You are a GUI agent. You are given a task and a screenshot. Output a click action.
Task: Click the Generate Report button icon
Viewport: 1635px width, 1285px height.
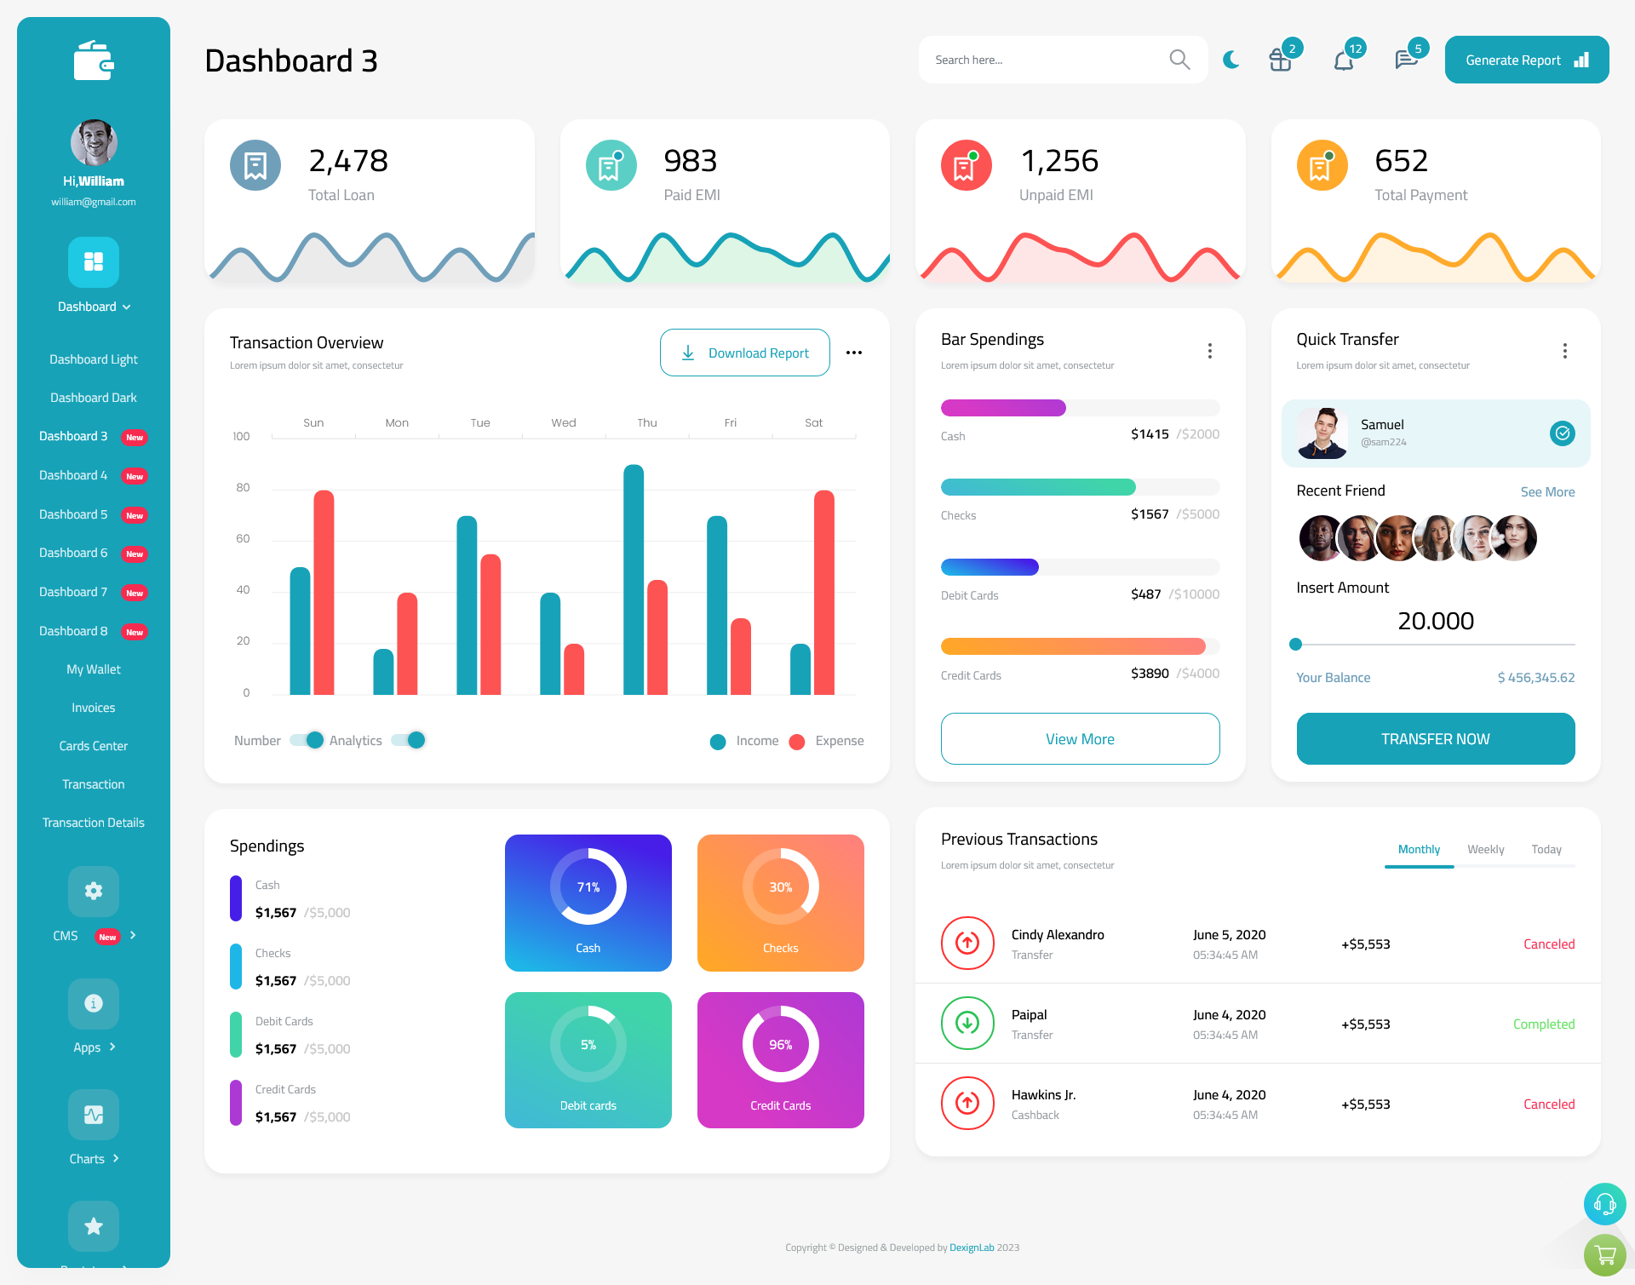tap(1580, 60)
